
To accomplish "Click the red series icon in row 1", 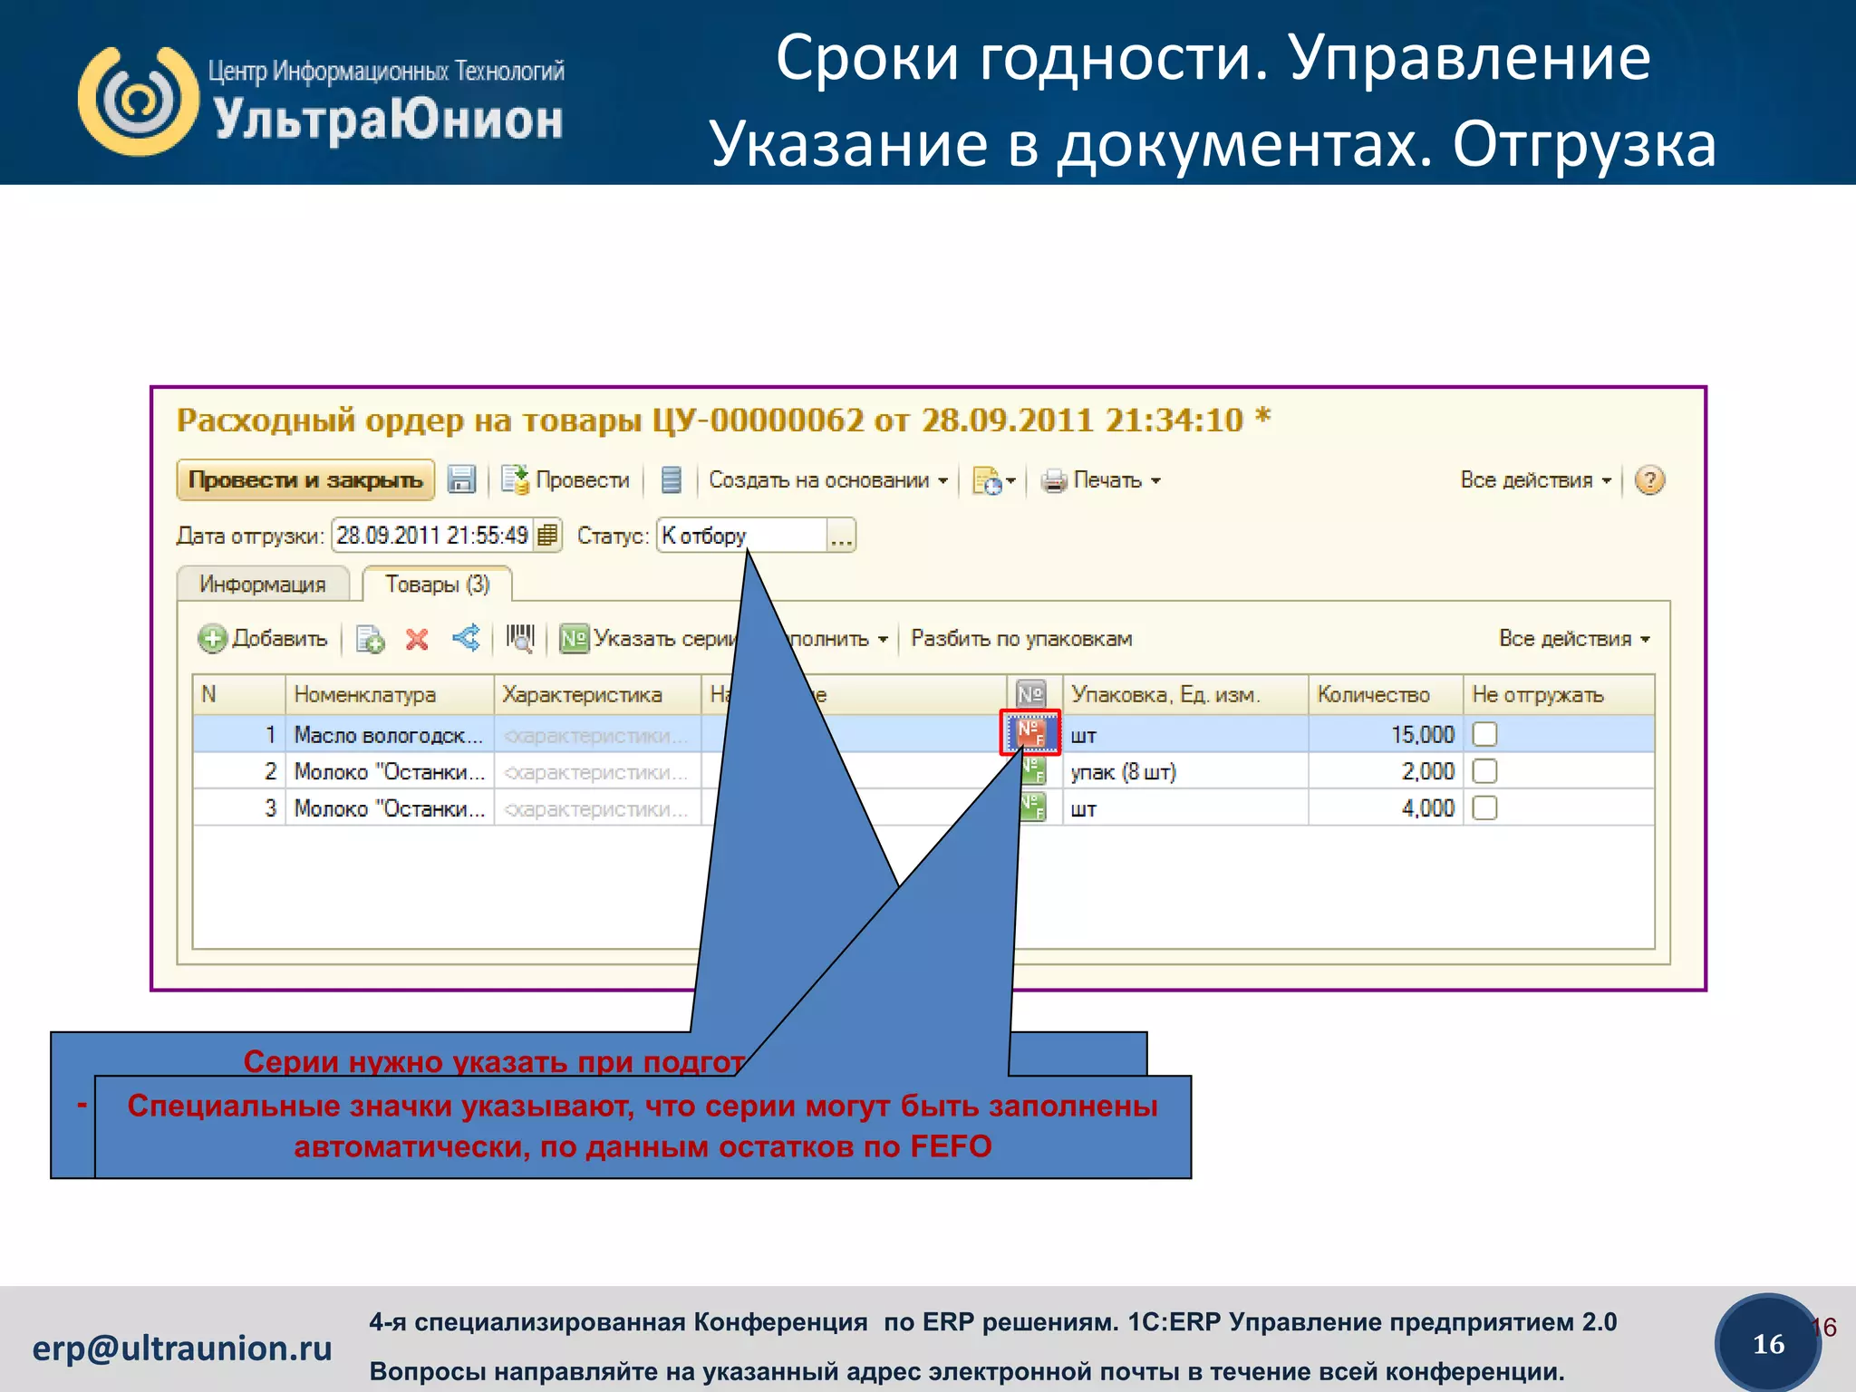I will pyautogui.click(x=1030, y=732).
